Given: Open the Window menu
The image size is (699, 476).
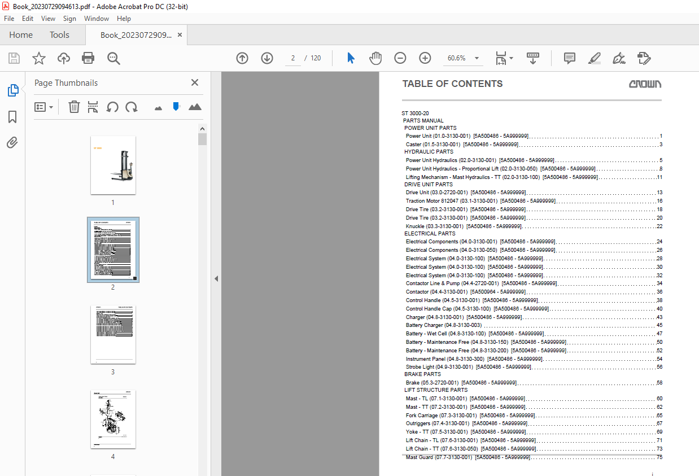Looking at the screenshot, I should click(x=97, y=19).
